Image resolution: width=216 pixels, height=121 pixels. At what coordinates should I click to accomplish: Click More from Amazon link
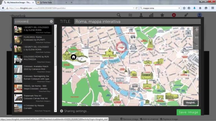[43, 101]
